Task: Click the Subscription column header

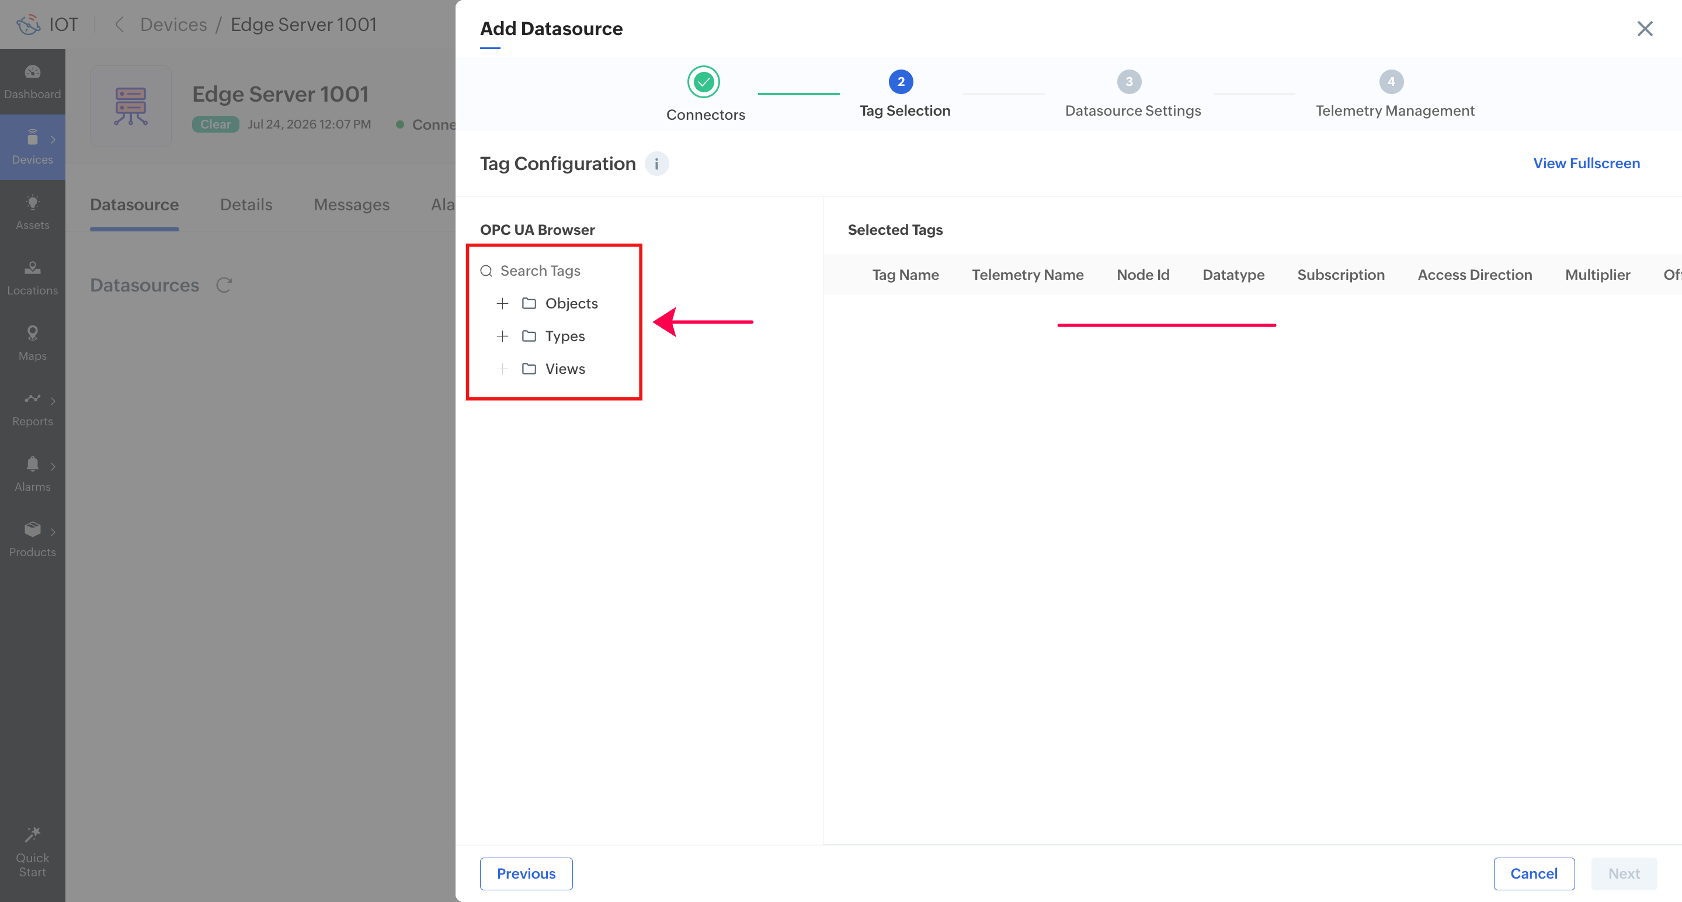Action: coord(1340,275)
